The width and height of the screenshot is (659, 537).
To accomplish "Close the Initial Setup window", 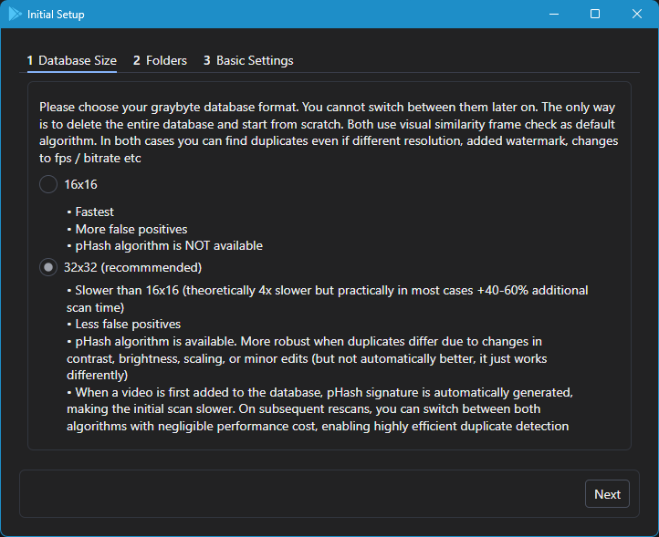I will (637, 14).
